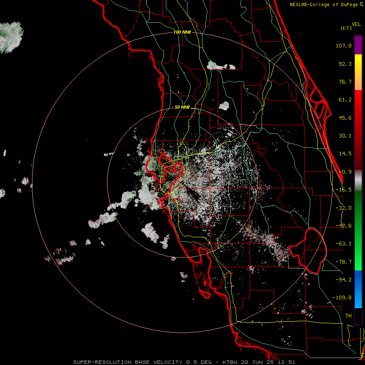Pick the green segment of the velocity color bar
This screenshot has width=365, height=365.
(358, 230)
